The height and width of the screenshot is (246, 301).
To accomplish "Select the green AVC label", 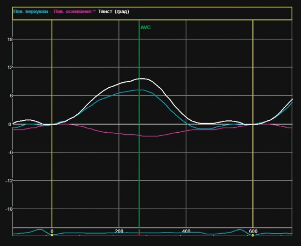I will (x=145, y=28).
